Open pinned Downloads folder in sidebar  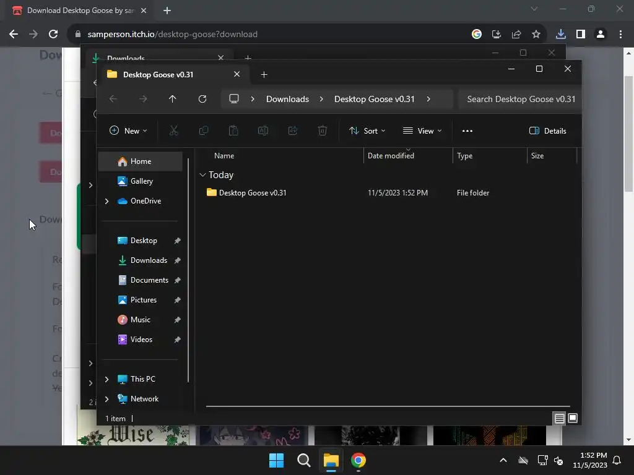pos(141,260)
